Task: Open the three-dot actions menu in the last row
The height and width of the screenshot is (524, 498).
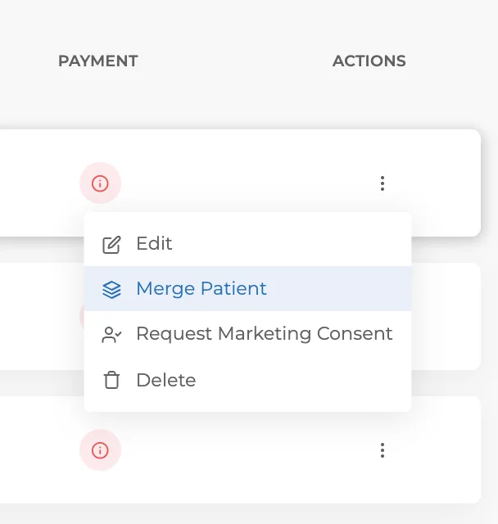Action: click(383, 450)
